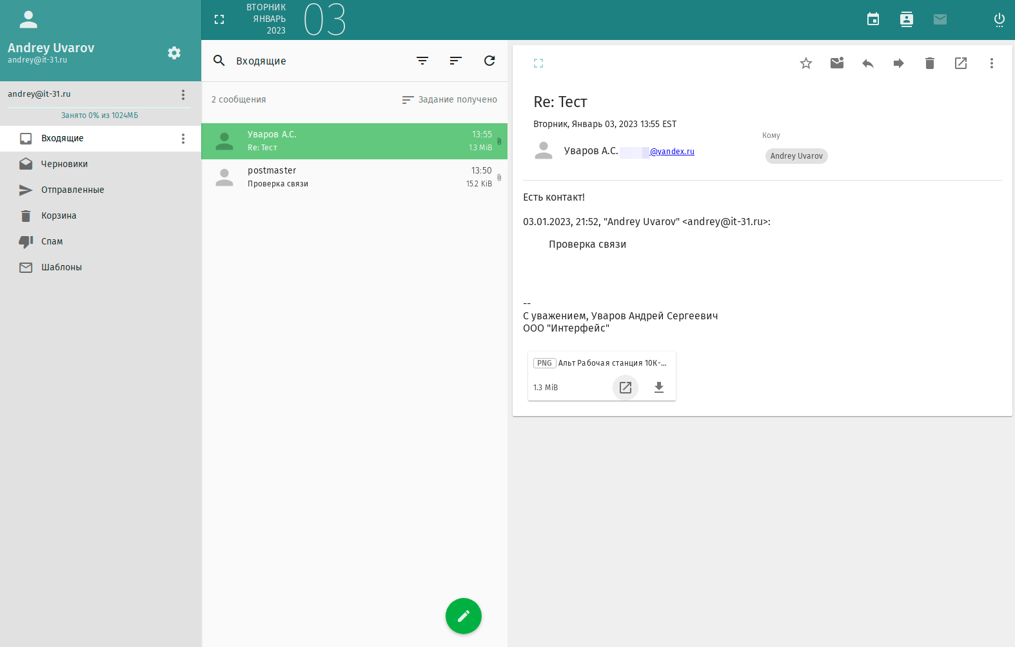1015x647 pixels.
Task: Click the PNG attachment name Альт Рабочая станция
Action: coord(613,363)
